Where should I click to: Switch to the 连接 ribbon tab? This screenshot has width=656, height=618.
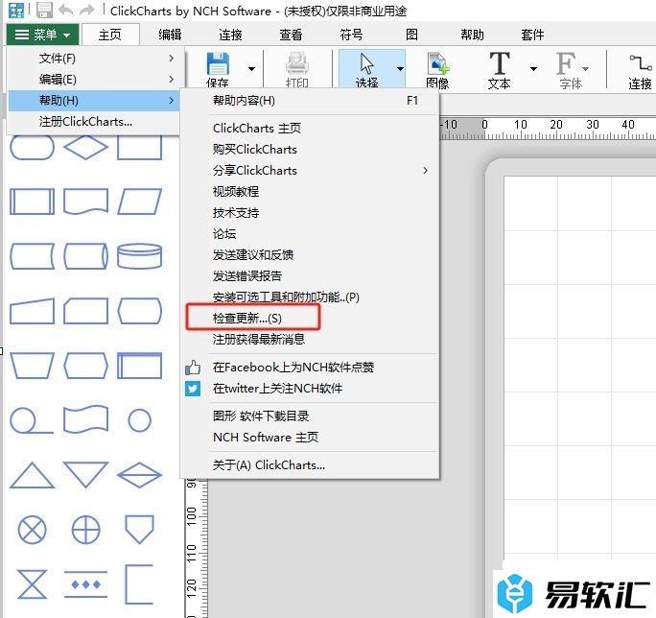[230, 35]
